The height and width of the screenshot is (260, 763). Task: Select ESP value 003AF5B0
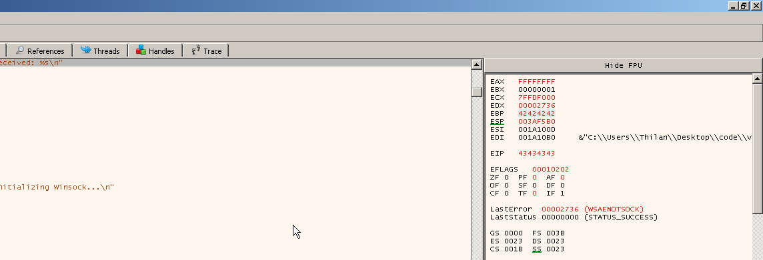537,121
